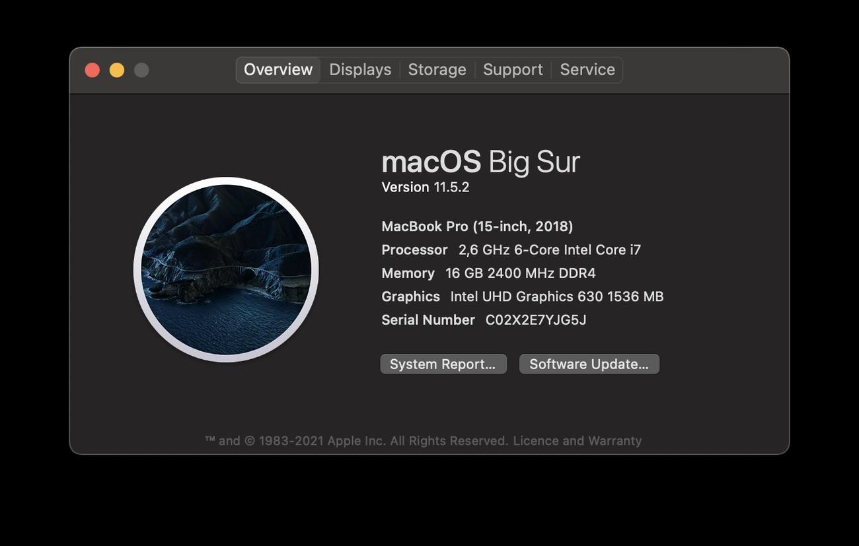859x546 pixels.
Task: Click the MacBook Pro (15-inch, 2018) text
Action: coord(477,226)
